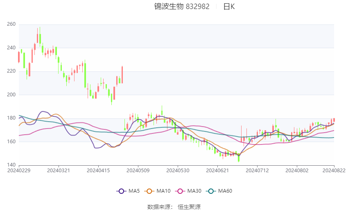Image resolution: width=348 pixels, height=211 pixels.
Task: Click the 20240712 date axis label
Action: pyautogui.click(x=257, y=171)
